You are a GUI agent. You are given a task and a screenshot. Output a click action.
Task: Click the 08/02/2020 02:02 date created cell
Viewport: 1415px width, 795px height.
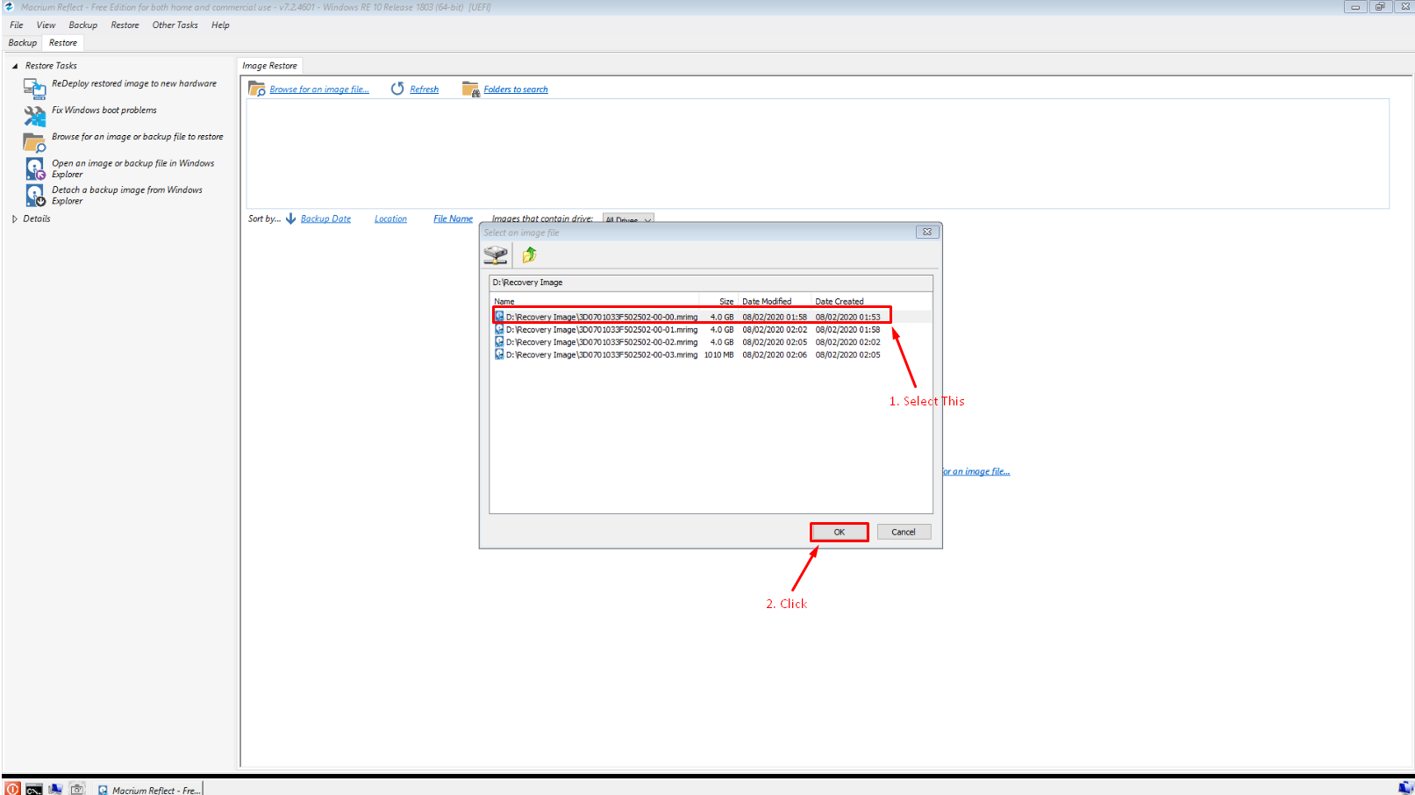point(847,342)
